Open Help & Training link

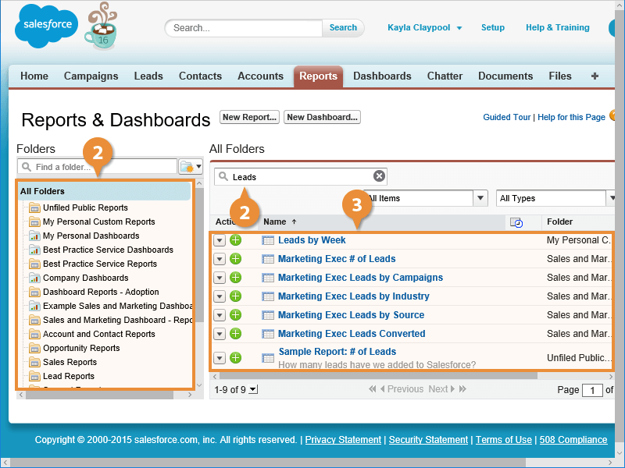click(557, 27)
